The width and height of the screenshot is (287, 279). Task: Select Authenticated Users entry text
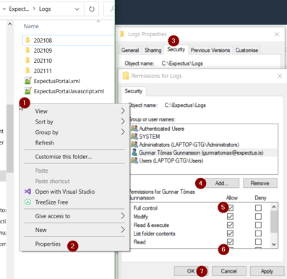[x=162, y=129]
